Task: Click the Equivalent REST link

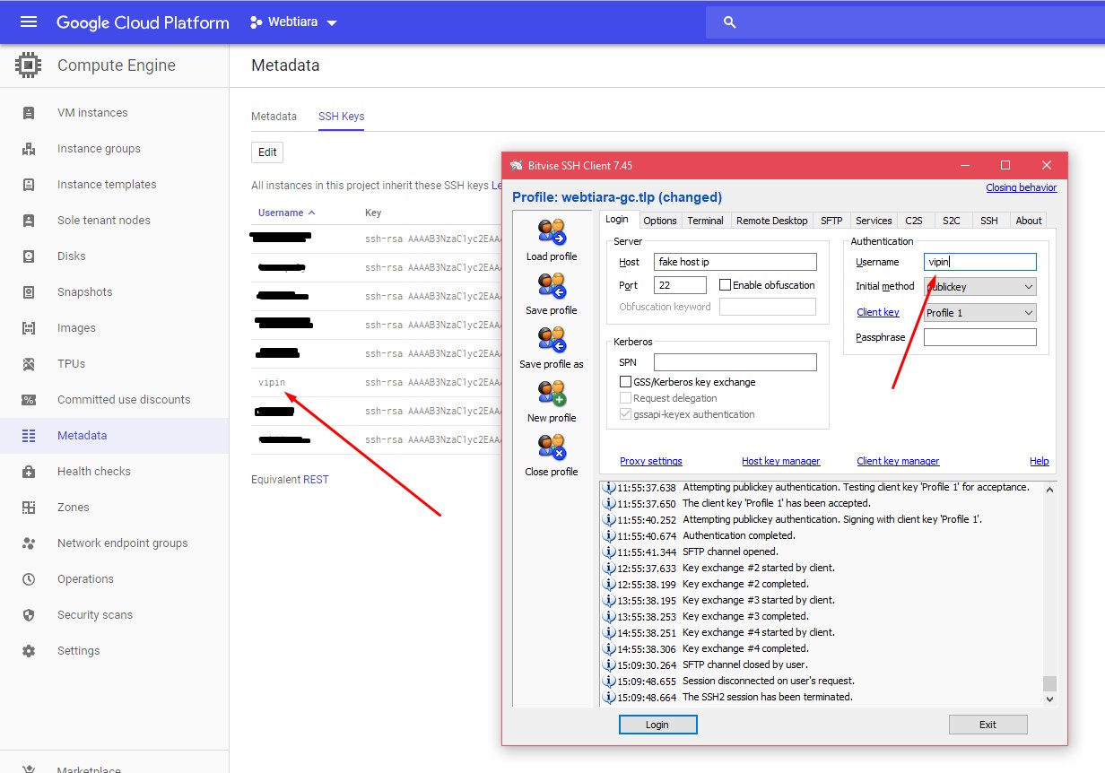Action: pos(316,480)
